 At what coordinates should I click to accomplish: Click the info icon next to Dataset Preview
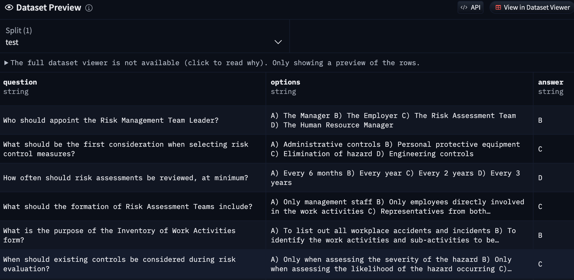coord(89,8)
